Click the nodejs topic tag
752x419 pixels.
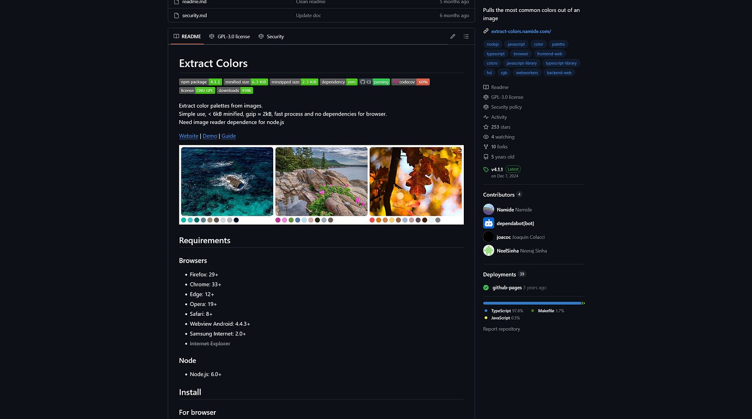pyautogui.click(x=493, y=44)
